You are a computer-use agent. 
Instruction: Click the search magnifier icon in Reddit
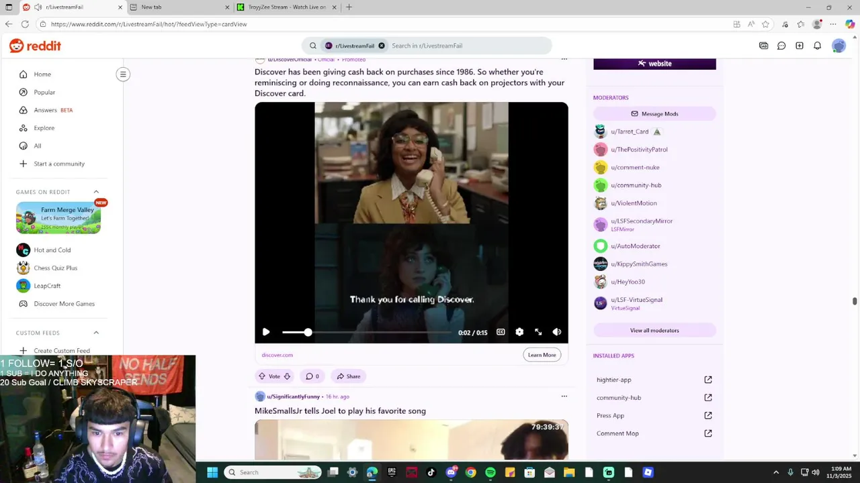313,46
